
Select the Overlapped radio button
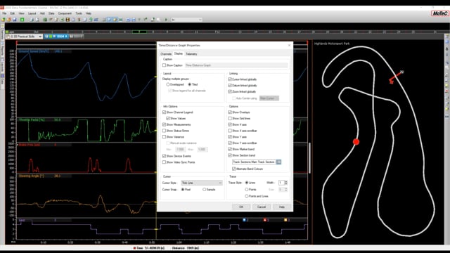pos(168,84)
